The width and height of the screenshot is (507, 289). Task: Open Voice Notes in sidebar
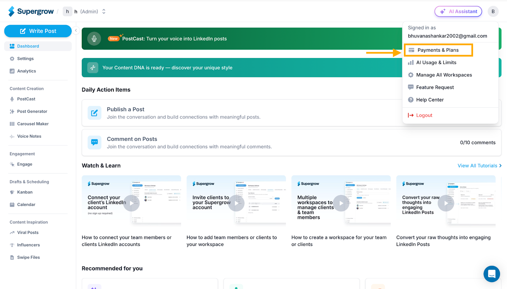tap(38, 136)
